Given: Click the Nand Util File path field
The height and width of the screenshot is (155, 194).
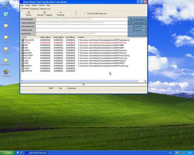Looking at the screenshot, I should coord(81,34).
